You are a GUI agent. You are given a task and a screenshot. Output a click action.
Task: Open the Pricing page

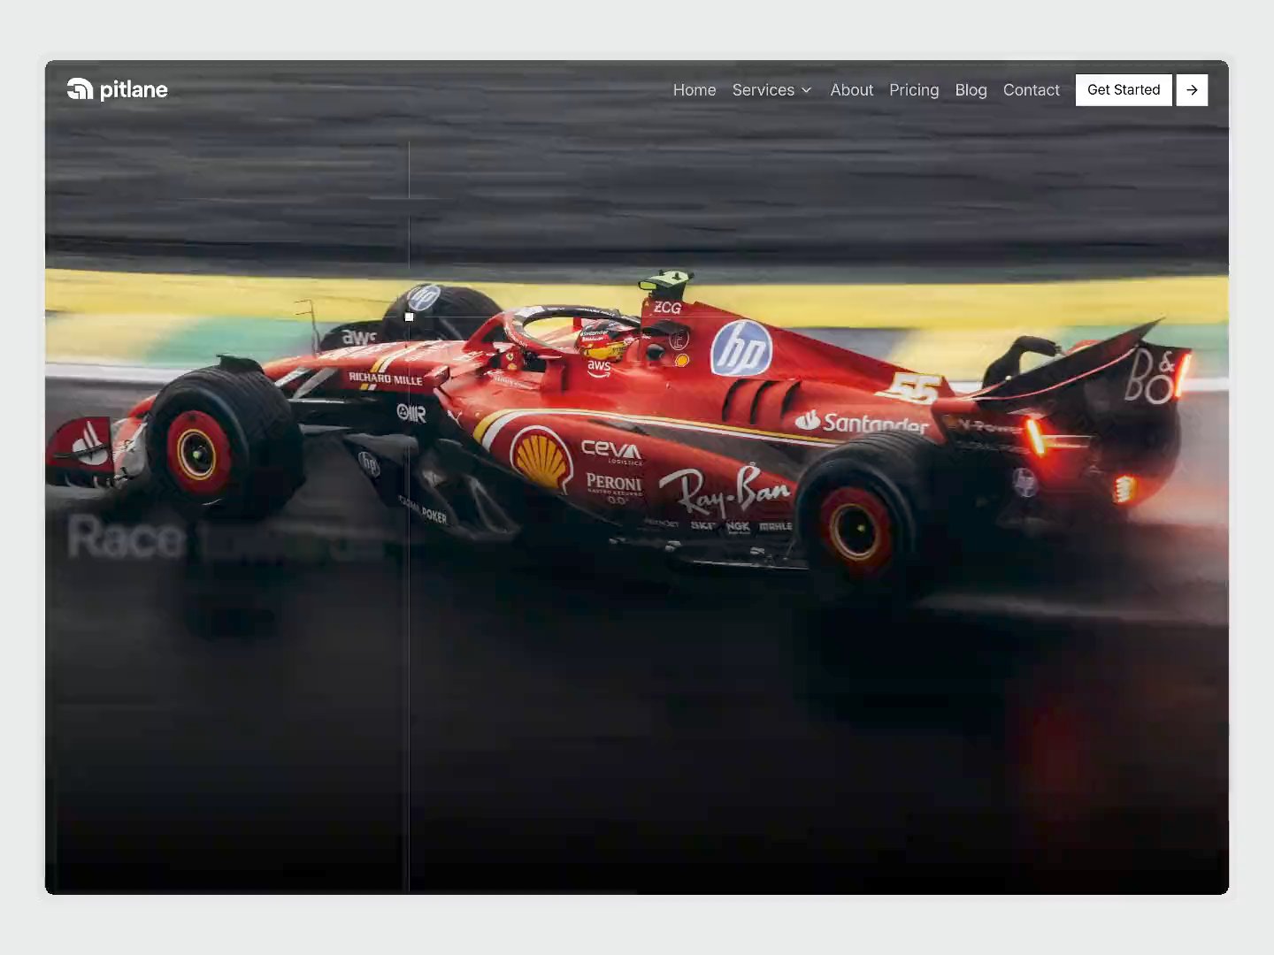[x=914, y=90]
